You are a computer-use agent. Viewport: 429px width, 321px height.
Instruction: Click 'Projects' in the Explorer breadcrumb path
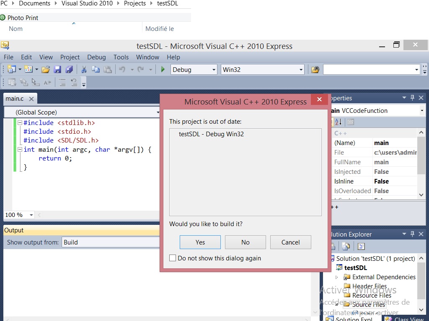coord(134,3)
